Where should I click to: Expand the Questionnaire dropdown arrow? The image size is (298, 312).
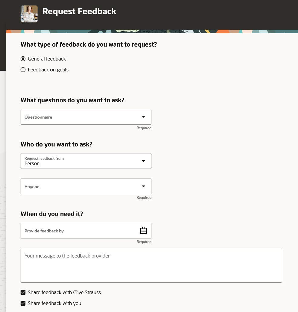click(143, 117)
